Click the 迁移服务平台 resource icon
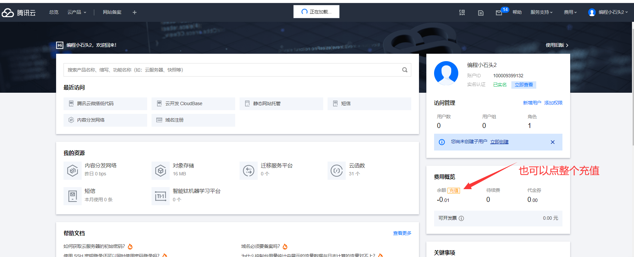Screen dimensions: 634x257 (x=249, y=171)
